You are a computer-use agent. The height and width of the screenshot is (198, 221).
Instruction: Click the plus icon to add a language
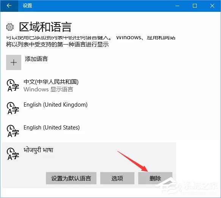pyautogui.click(x=14, y=62)
